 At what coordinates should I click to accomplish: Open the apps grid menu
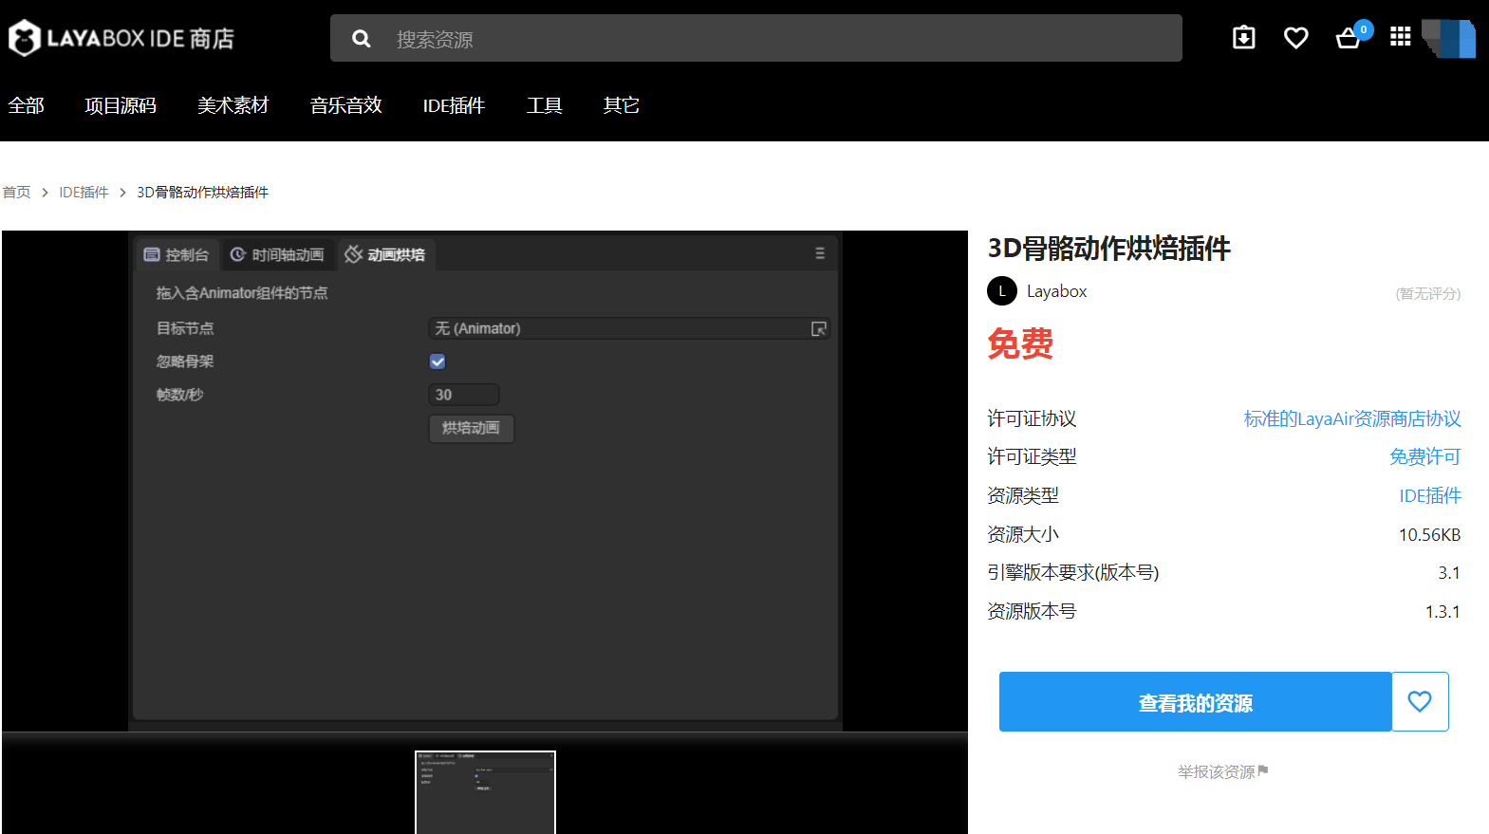[x=1400, y=37]
